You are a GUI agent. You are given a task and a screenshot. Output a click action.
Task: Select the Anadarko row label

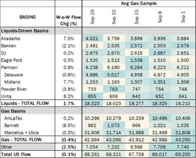[11, 39]
